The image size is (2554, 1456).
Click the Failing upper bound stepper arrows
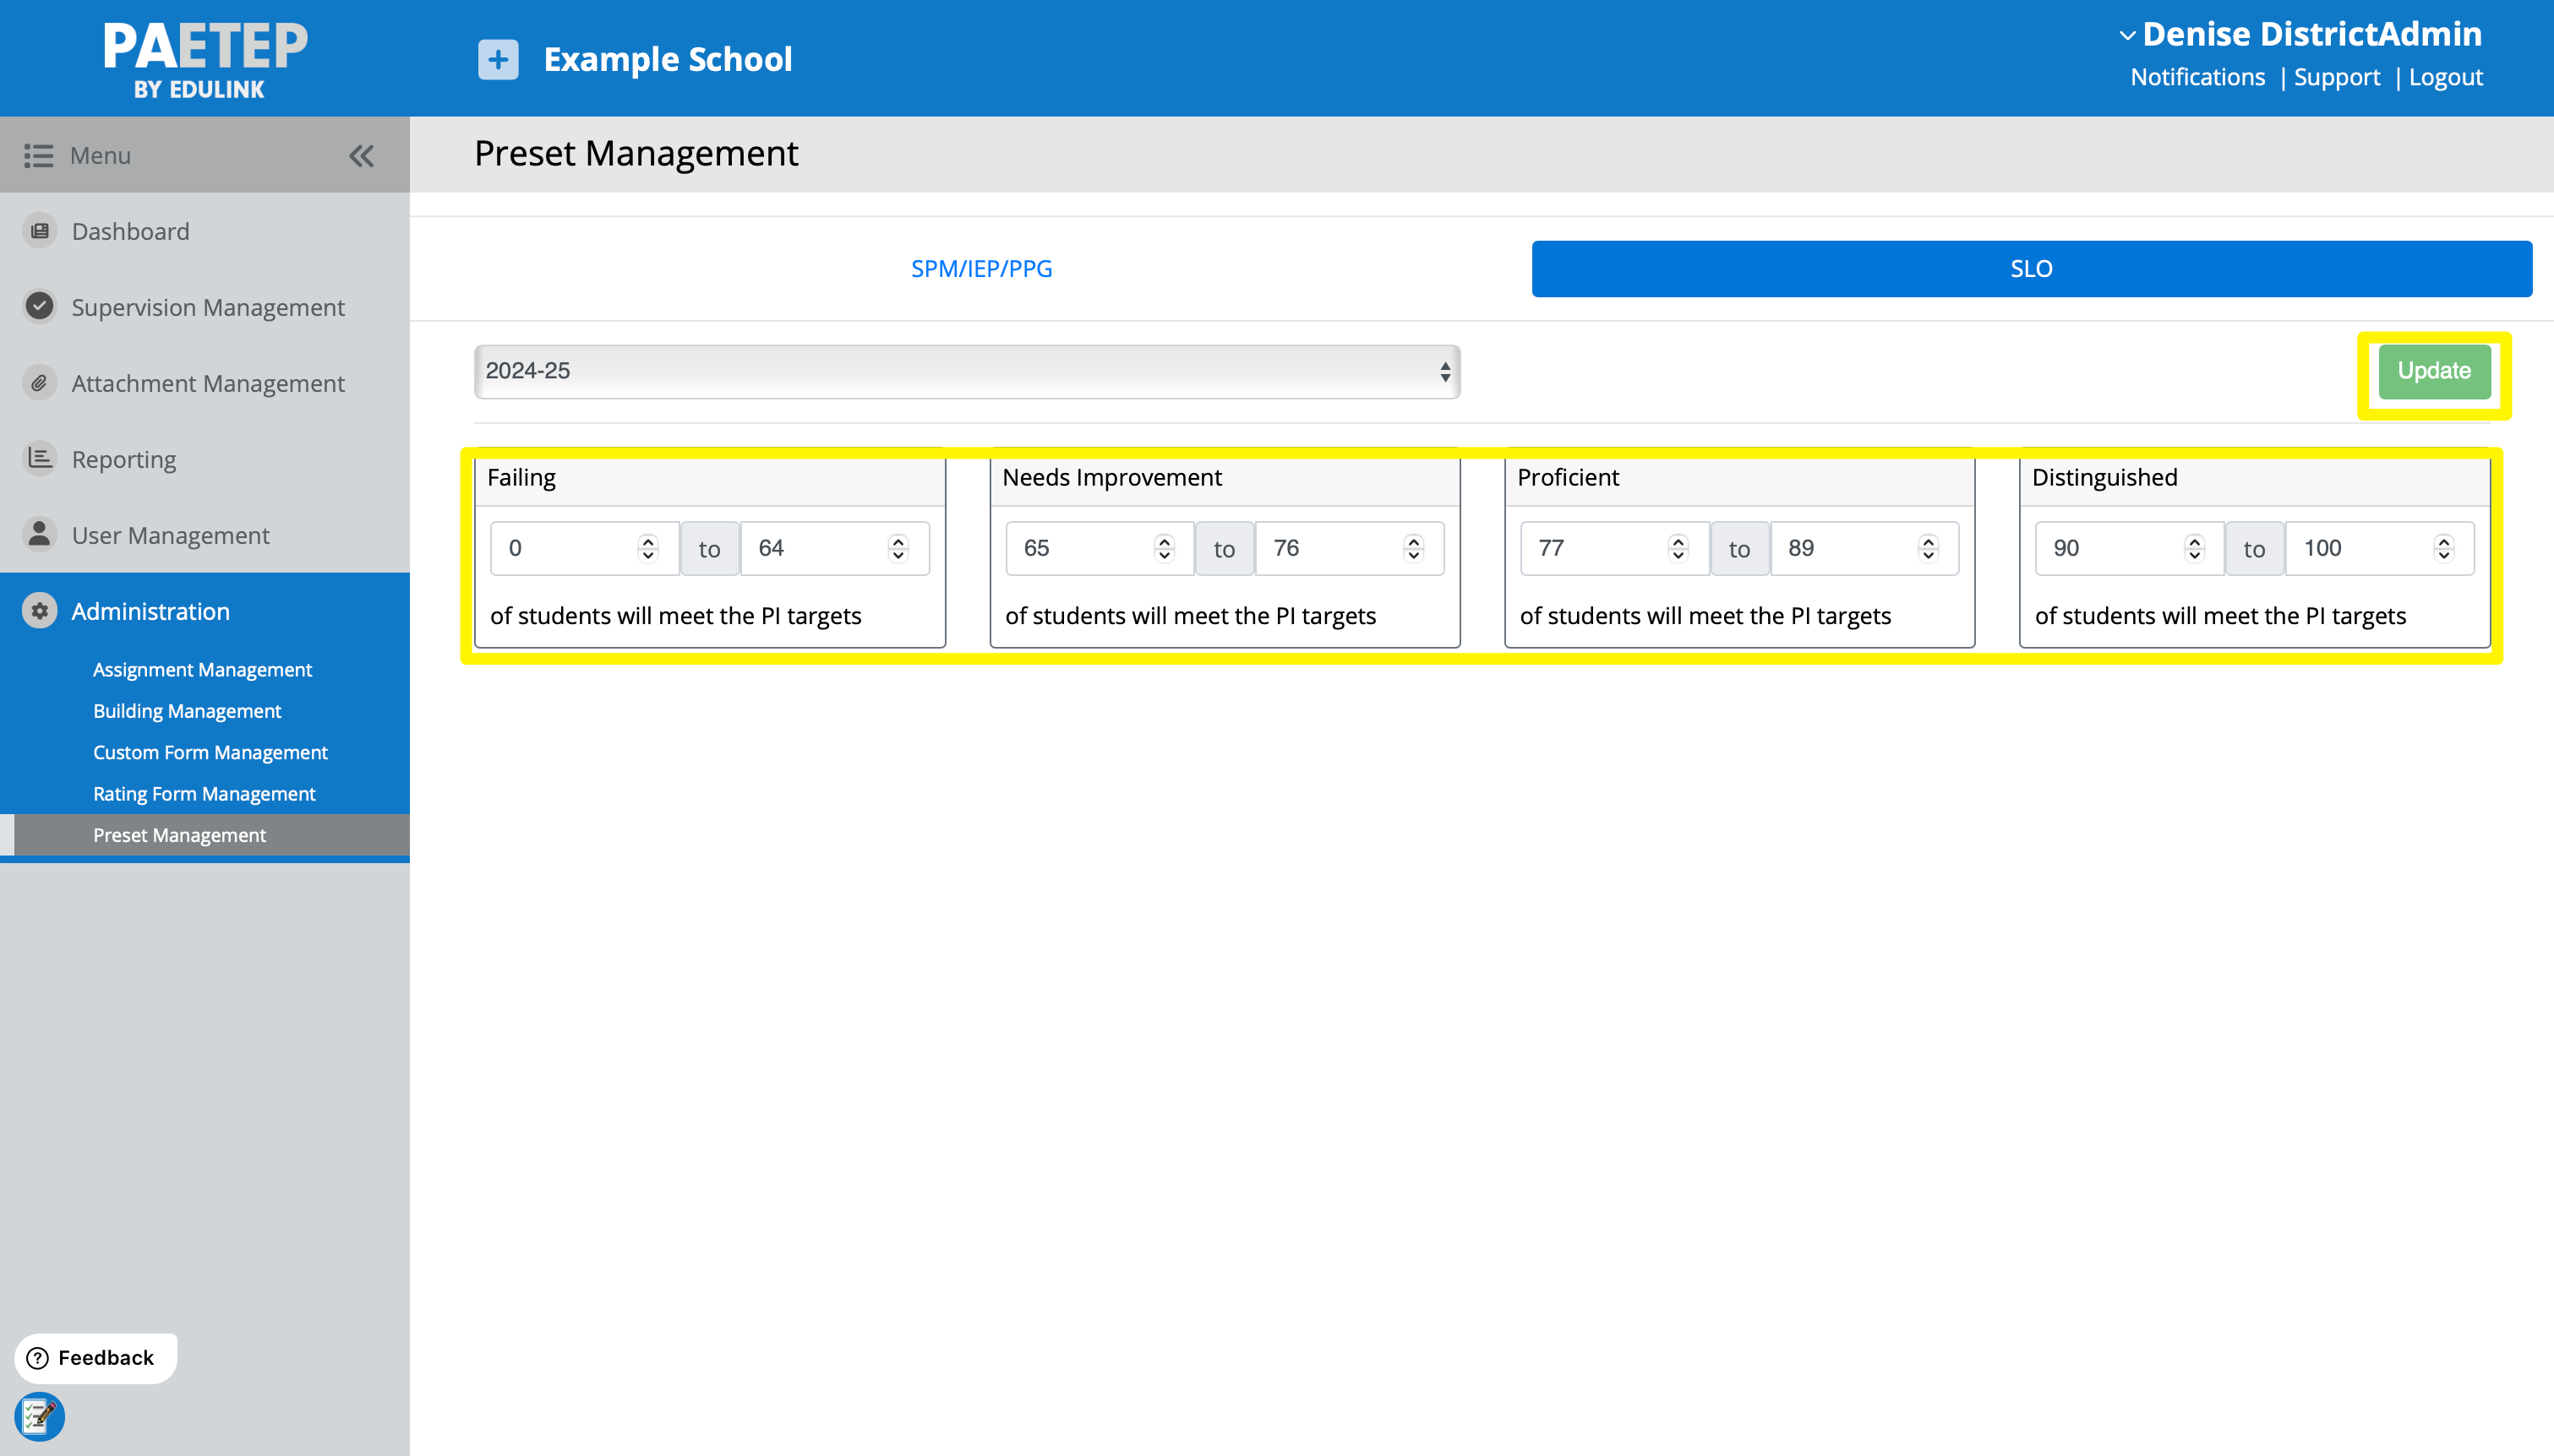pyautogui.click(x=898, y=548)
